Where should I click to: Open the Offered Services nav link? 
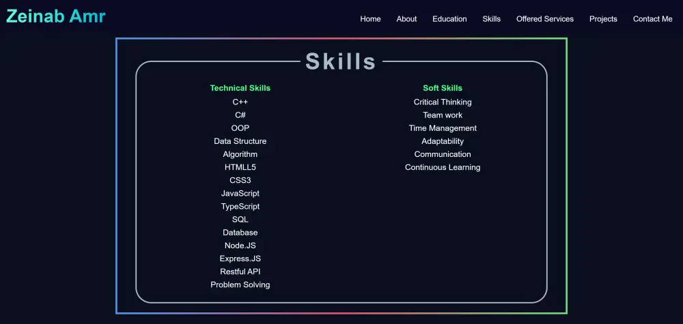[x=545, y=19]
